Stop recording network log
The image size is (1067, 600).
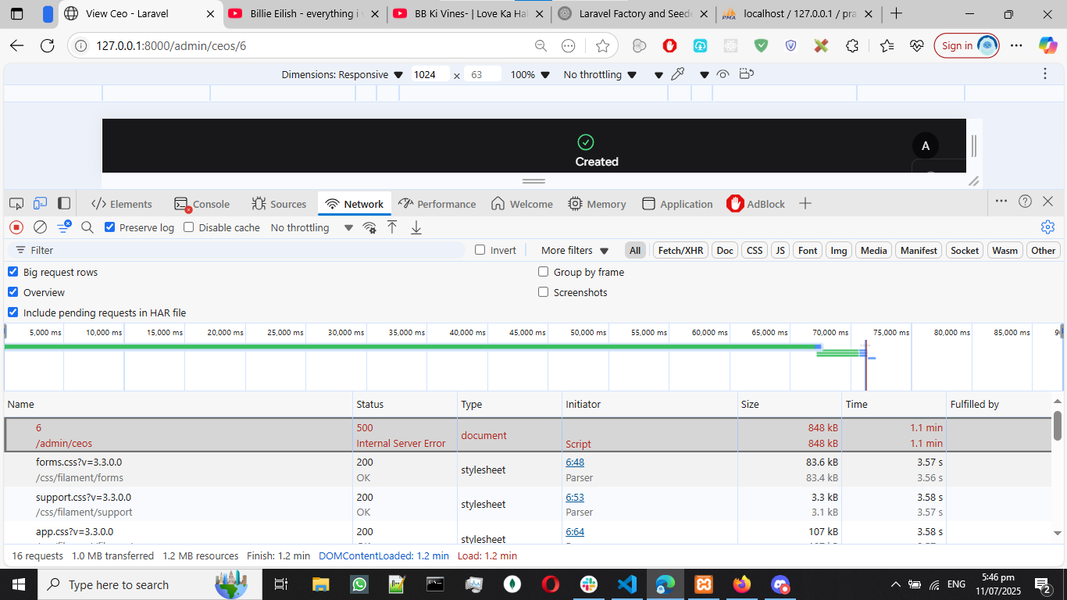pyautogui.click(x=16, y=227)
